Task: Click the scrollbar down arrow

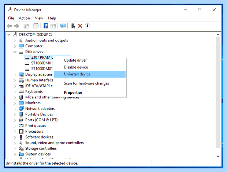Action: click(218, 156)
